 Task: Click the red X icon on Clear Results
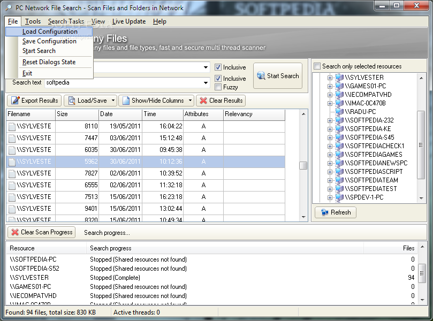click(x=203, y=101)
